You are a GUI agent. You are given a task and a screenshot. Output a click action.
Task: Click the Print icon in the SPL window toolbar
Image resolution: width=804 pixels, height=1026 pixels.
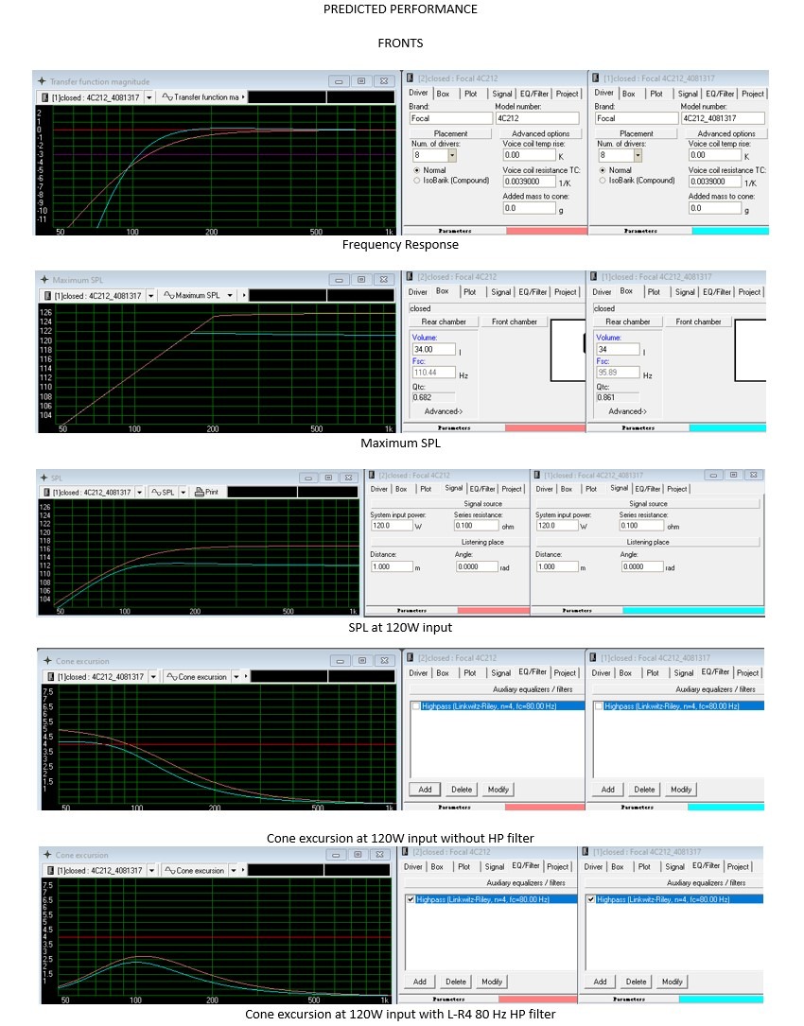[200, 492]
